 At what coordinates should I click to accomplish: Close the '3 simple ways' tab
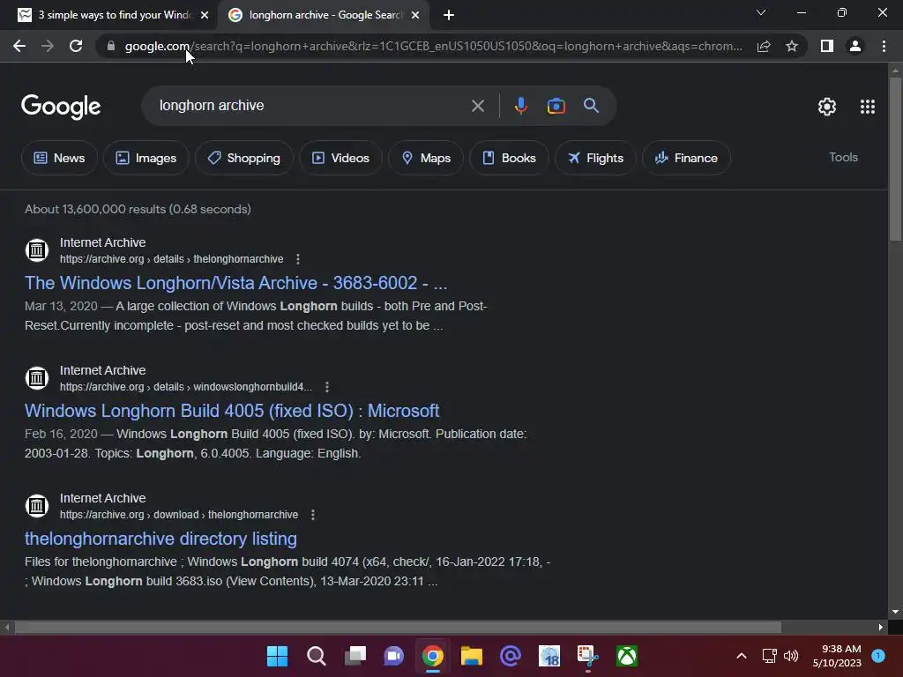click(x=205, y=15)
